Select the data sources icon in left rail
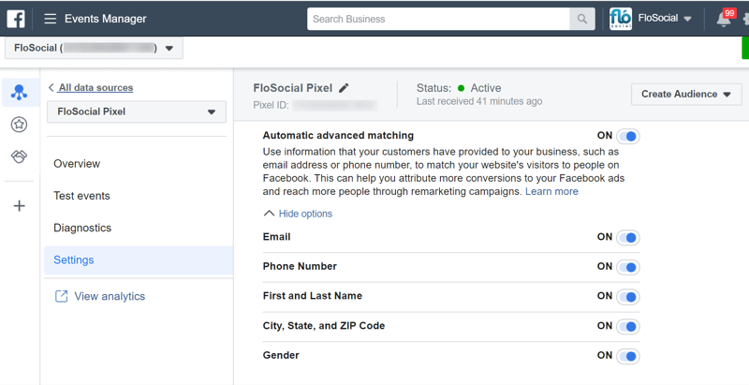Viewport: 749px width, 385px height. click(19, 93)
